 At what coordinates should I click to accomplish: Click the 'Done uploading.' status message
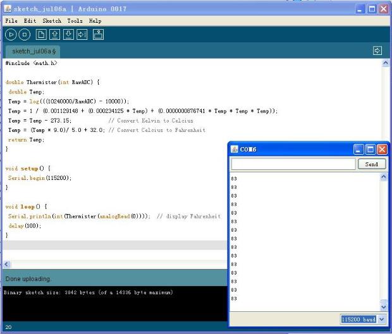28,279
